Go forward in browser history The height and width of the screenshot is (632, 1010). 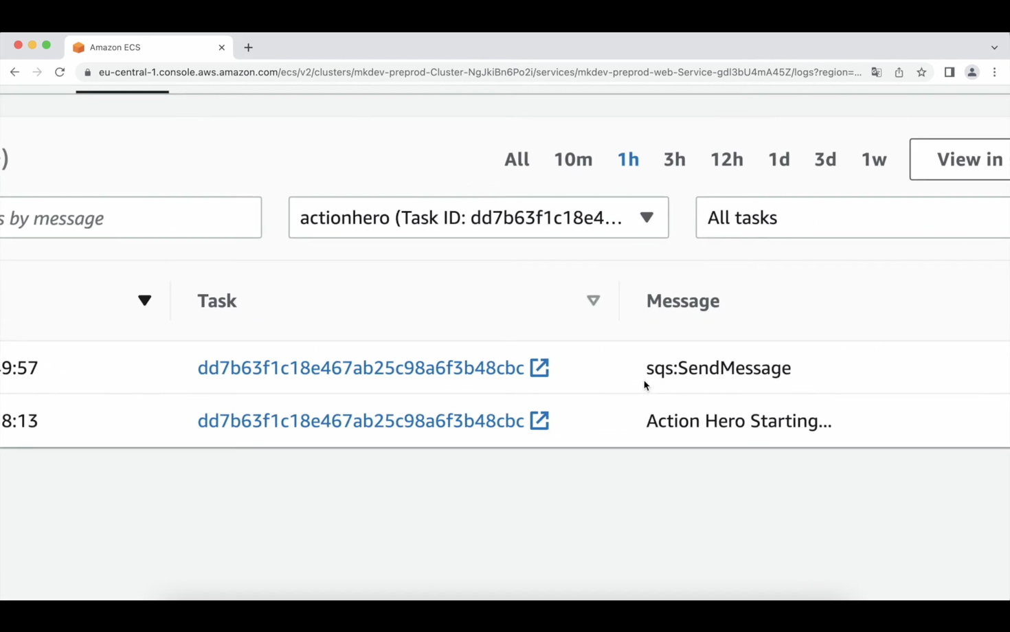(37, 72)
